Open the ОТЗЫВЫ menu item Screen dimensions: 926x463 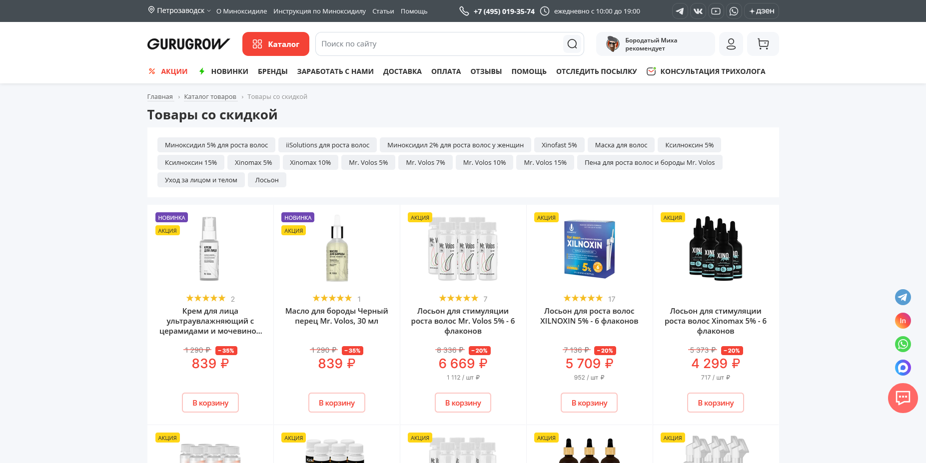486,71
